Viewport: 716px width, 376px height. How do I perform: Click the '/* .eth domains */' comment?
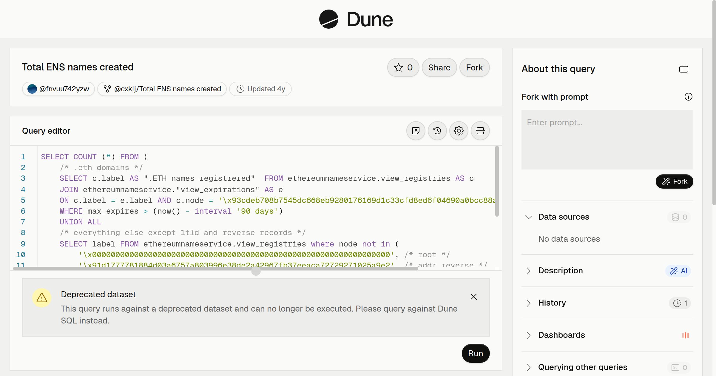tap(101, 167)
